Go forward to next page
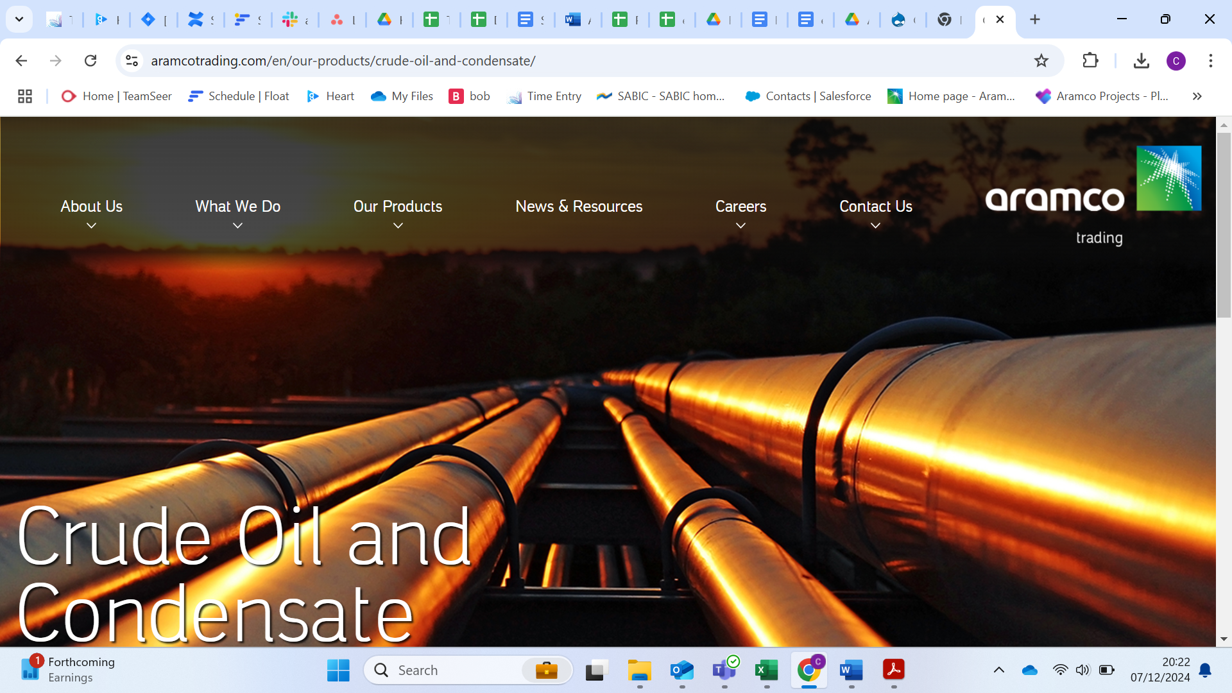Image resolution: width=1232 pixels, height=693 pixels. coord(56,61)
